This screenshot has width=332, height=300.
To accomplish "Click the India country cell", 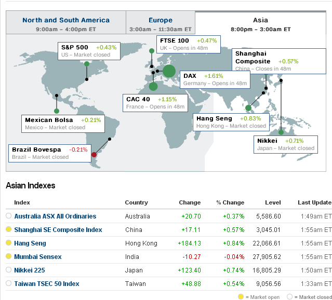I will pyautogui.click(x=132, y=257).
